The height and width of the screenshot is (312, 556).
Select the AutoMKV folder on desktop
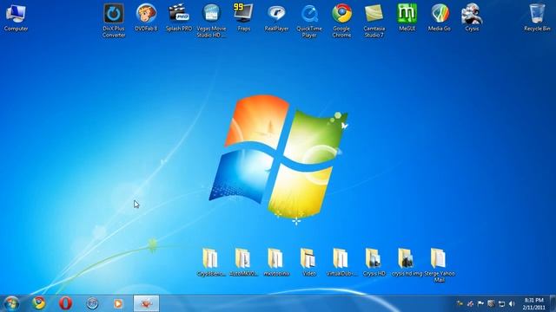coord(243,262)
